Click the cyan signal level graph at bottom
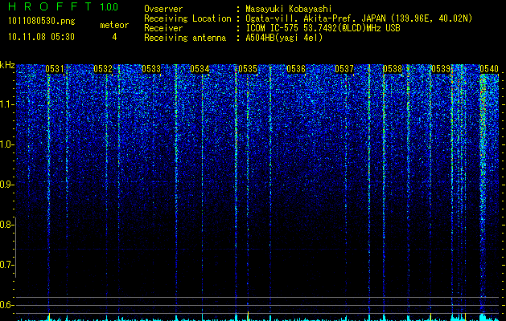The height and width of the screenshot is (321, 506). tap(257, 318)
